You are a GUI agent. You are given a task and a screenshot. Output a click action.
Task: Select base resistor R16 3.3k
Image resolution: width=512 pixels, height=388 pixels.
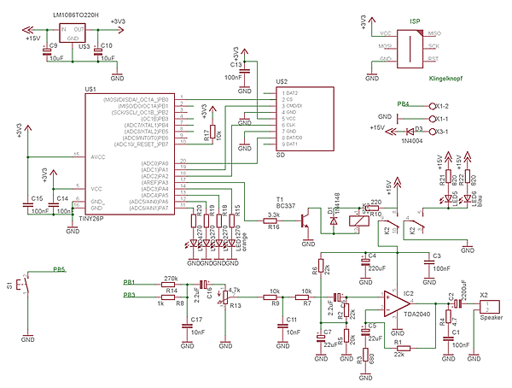[x=270, y=221]
